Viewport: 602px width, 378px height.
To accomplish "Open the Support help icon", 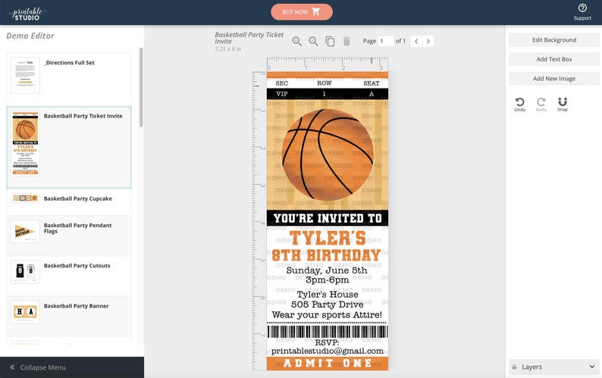I will (582, 12).
